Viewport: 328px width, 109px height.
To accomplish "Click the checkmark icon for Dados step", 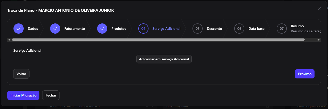I will 18,29.
